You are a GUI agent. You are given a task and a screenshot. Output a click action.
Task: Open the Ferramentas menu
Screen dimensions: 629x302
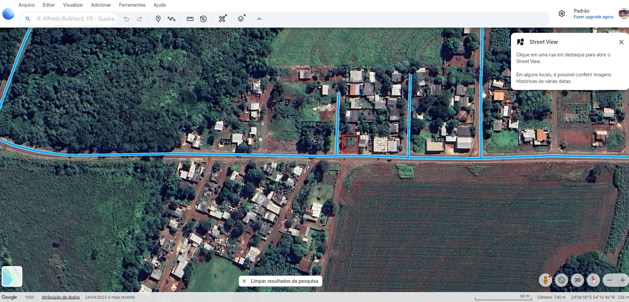pos(132,5)
